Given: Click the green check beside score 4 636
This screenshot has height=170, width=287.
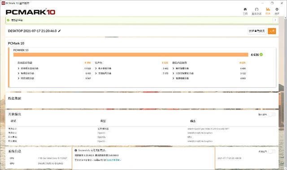Looking at the screenshot, I should [x=261, y=55].
